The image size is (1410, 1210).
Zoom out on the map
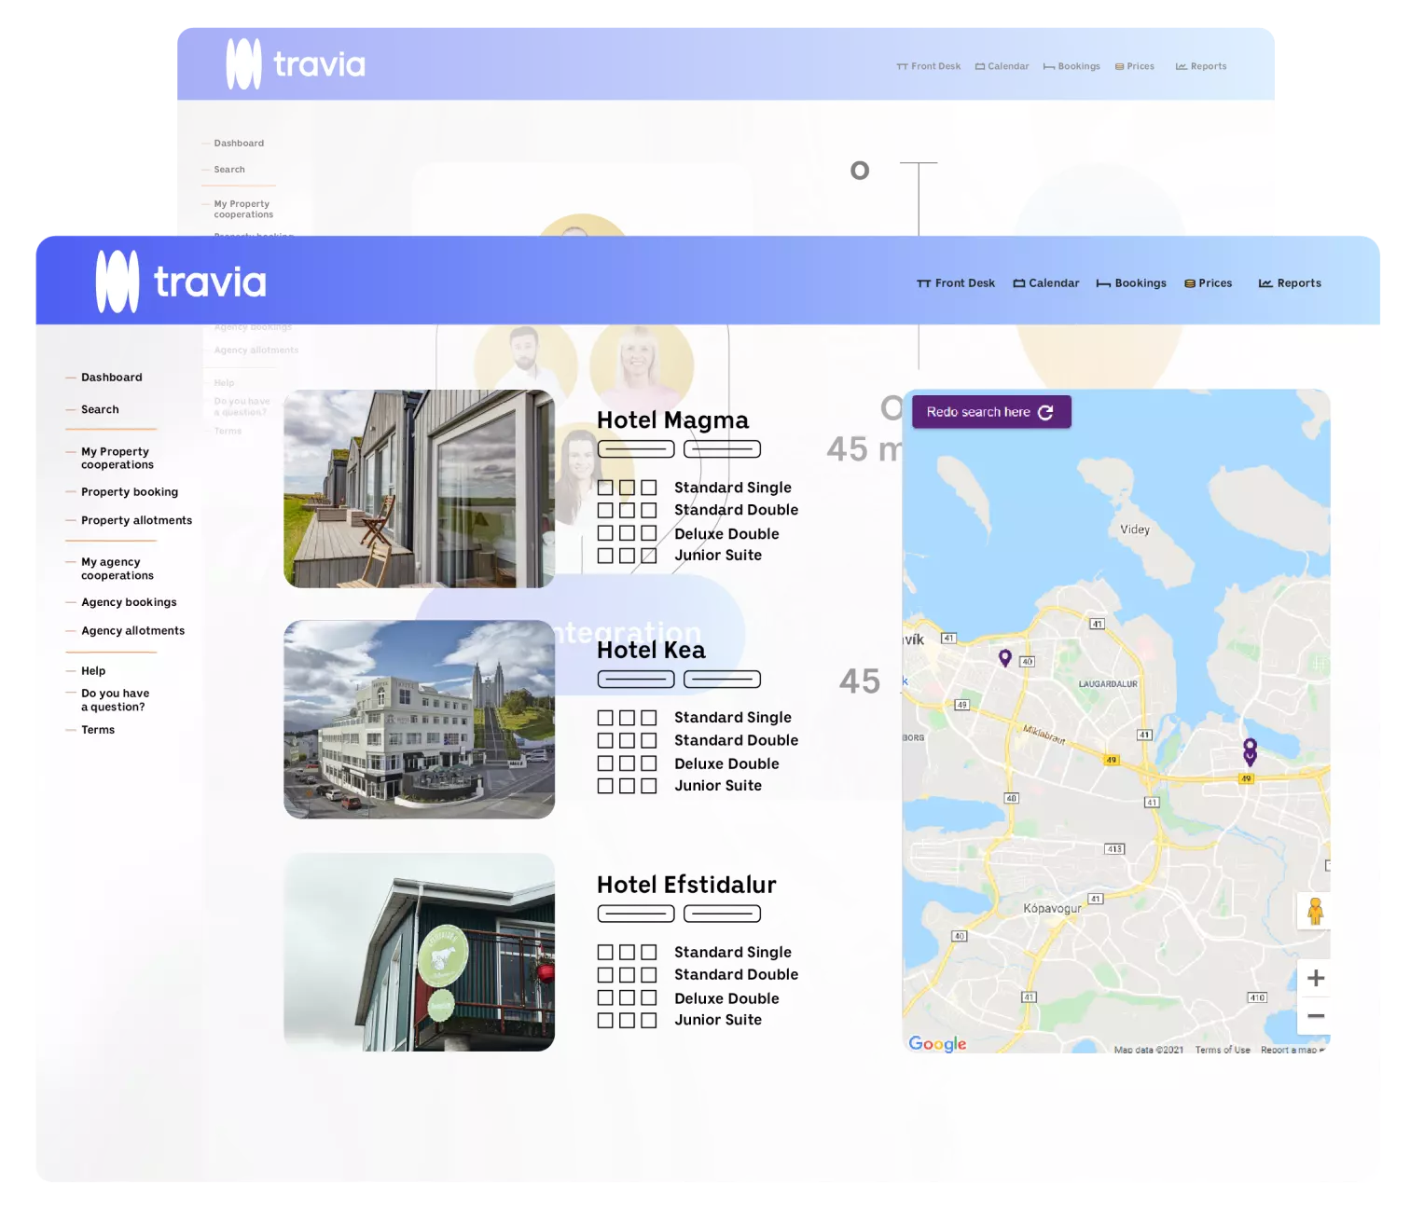1315,1016
